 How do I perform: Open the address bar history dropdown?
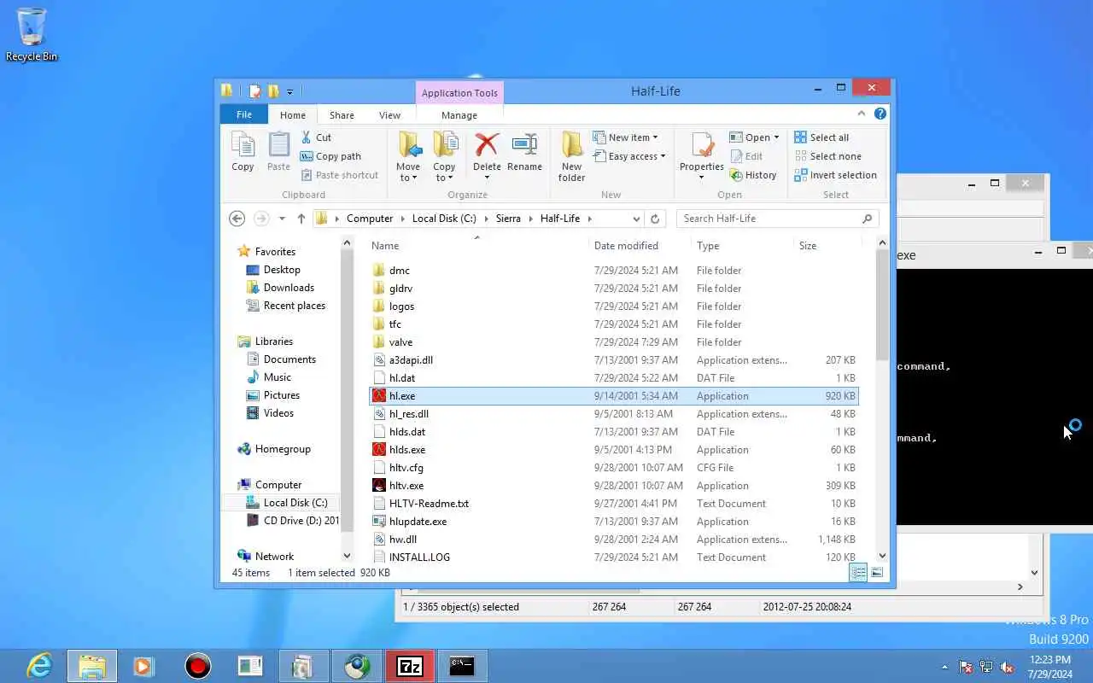[x=636, y=219]
